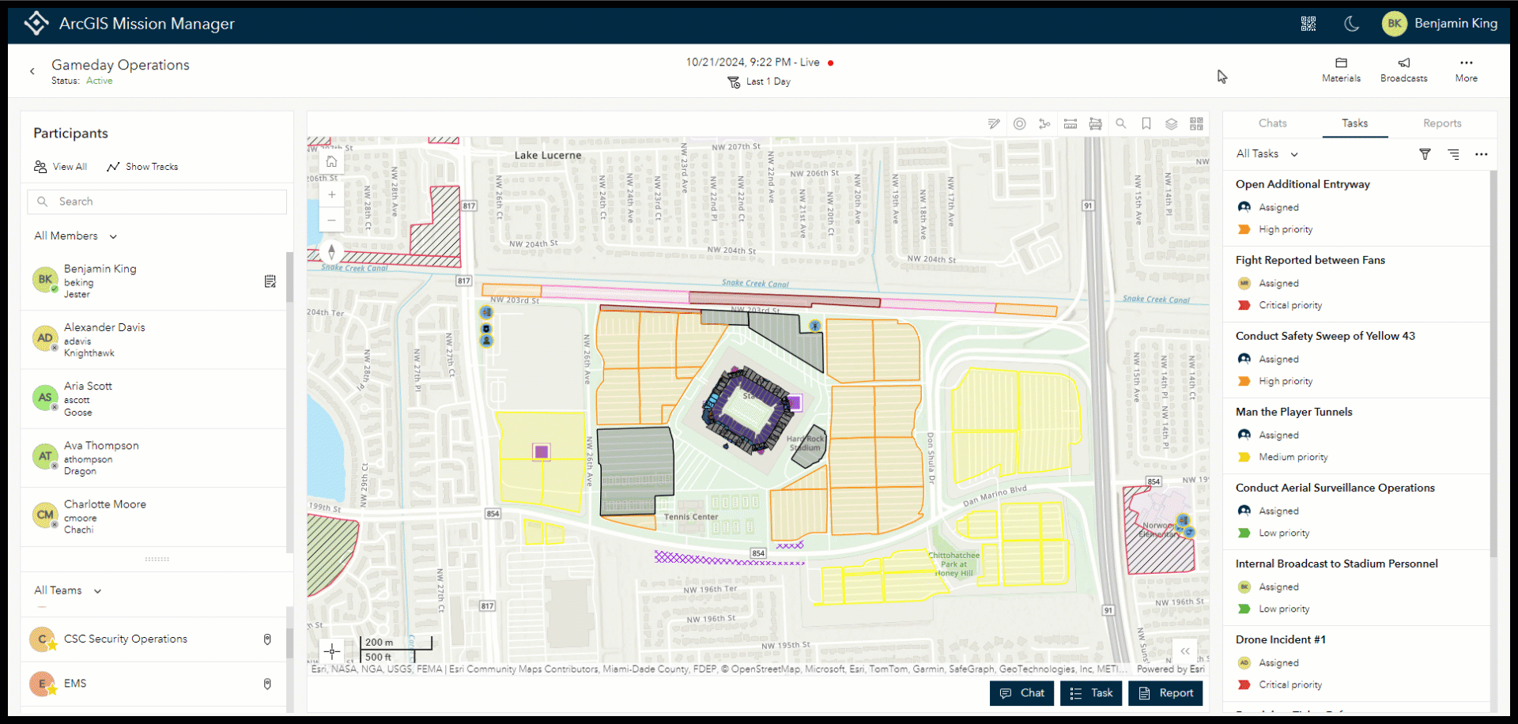Open the Materials panel

(1342, 70)
